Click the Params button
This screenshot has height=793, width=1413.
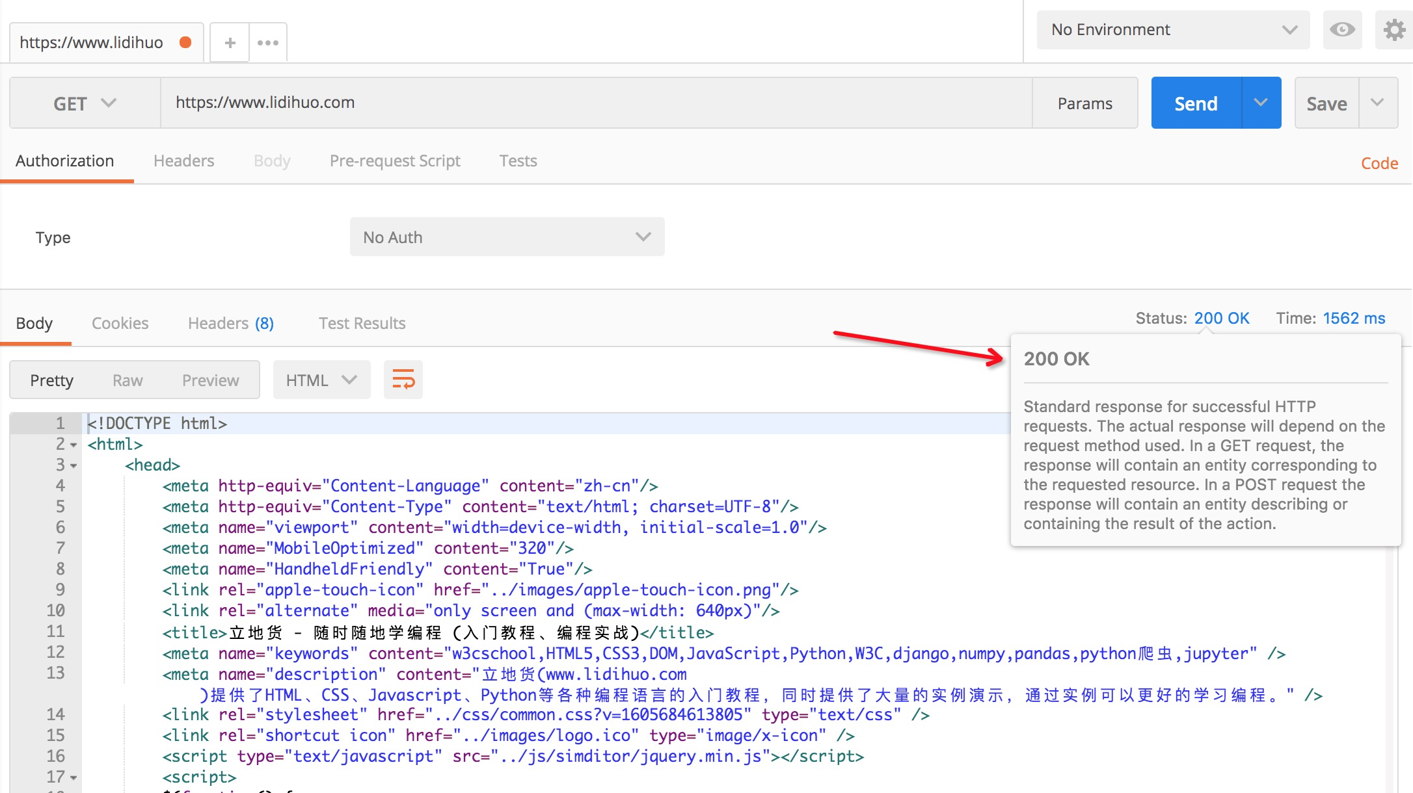click(1085, 103)
